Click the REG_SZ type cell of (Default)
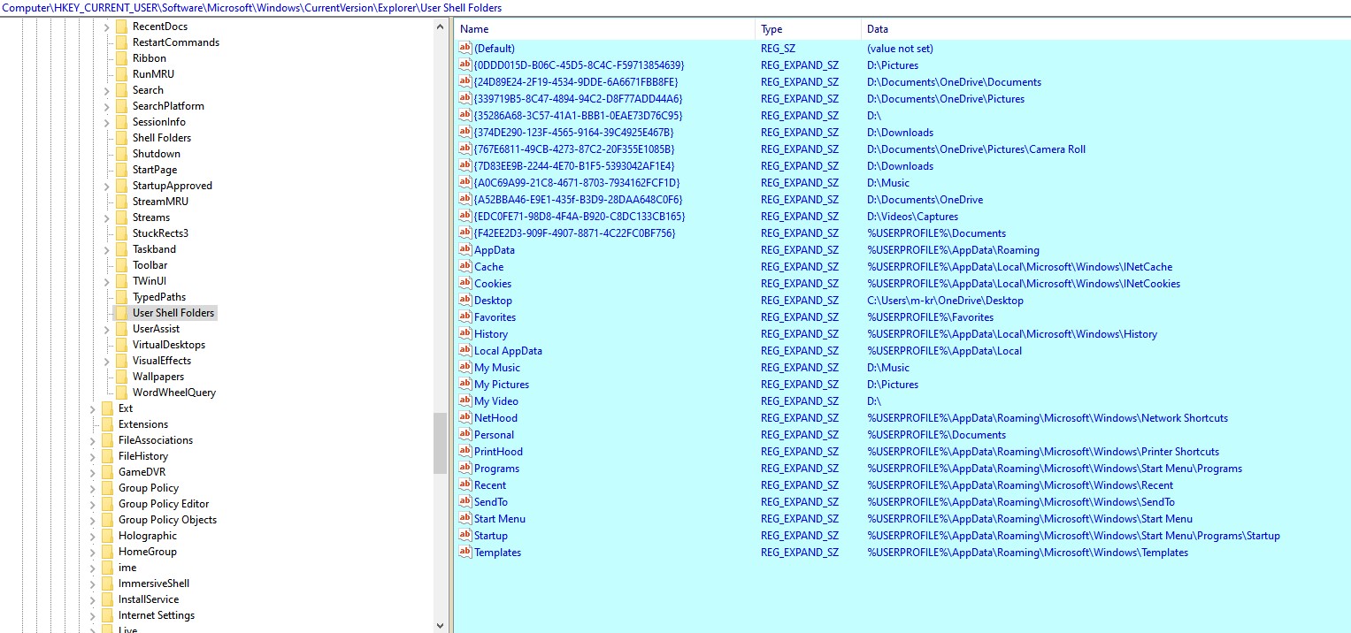This screenshot has height=633, width=1351. (778, 49)
